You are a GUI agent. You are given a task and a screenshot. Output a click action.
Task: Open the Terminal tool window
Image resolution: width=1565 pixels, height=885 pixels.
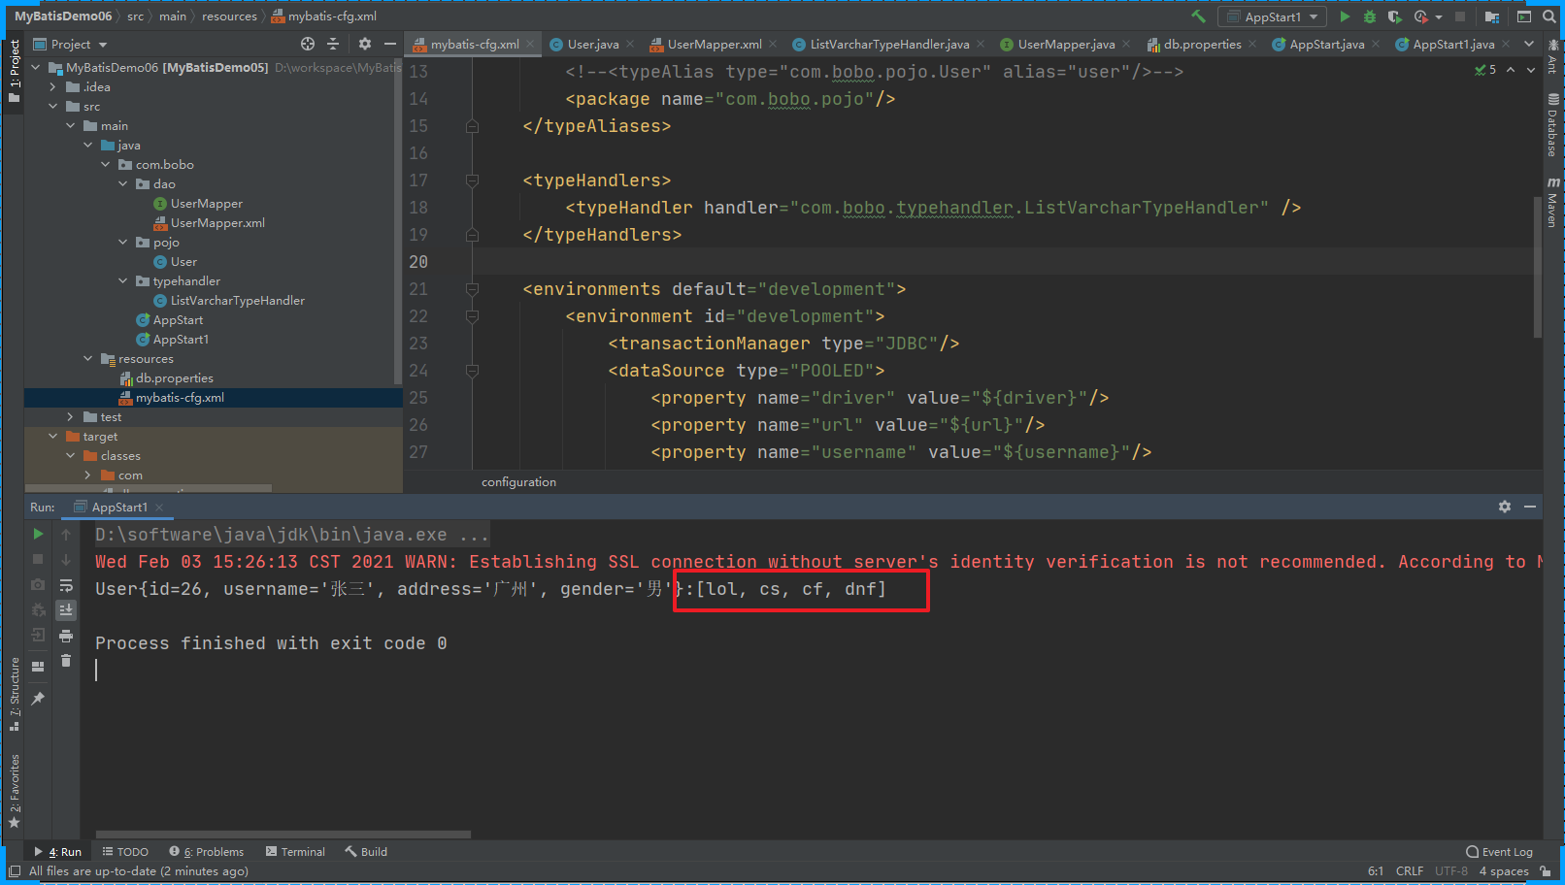(x=296, y=852)
